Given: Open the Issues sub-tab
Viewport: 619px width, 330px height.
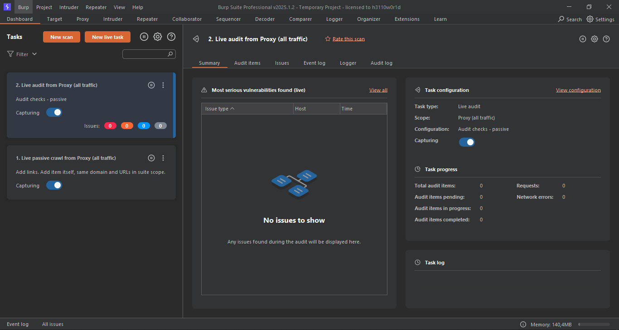Looking at the screenshot, I should [x=282, y=63].
